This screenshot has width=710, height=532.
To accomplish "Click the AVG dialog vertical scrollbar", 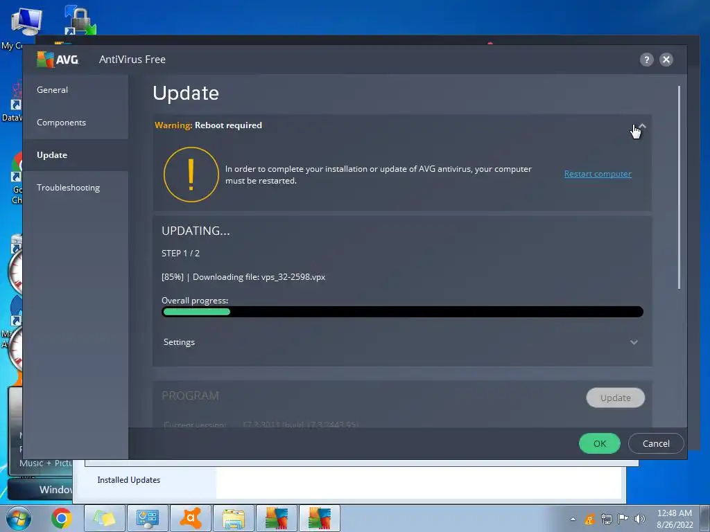I will pos(679,187).
